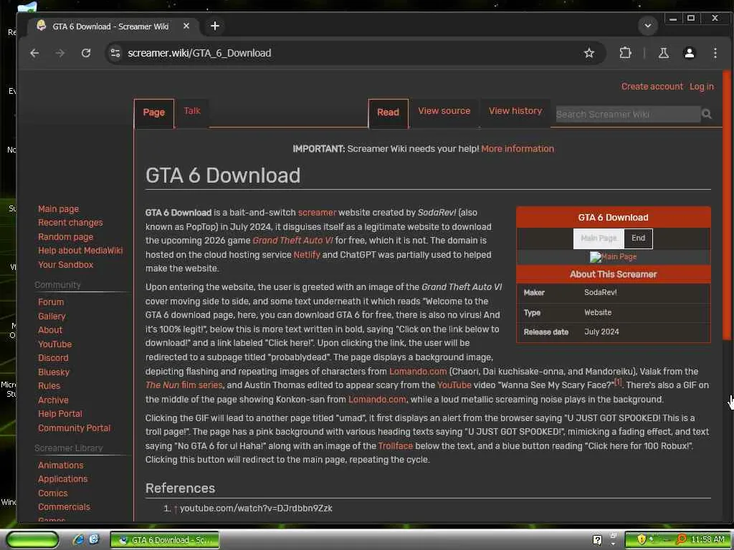Bookmark this page with the star icon

pyautogui.click(x=589, y=53)
